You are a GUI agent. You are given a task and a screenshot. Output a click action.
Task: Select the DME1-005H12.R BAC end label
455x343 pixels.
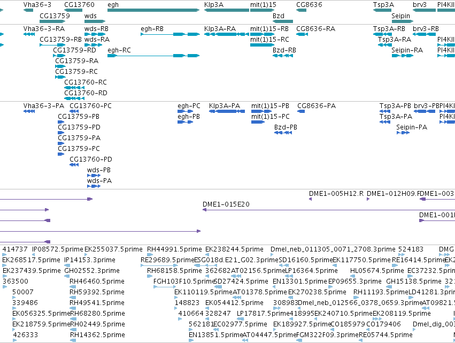click(x=336, y=194)
